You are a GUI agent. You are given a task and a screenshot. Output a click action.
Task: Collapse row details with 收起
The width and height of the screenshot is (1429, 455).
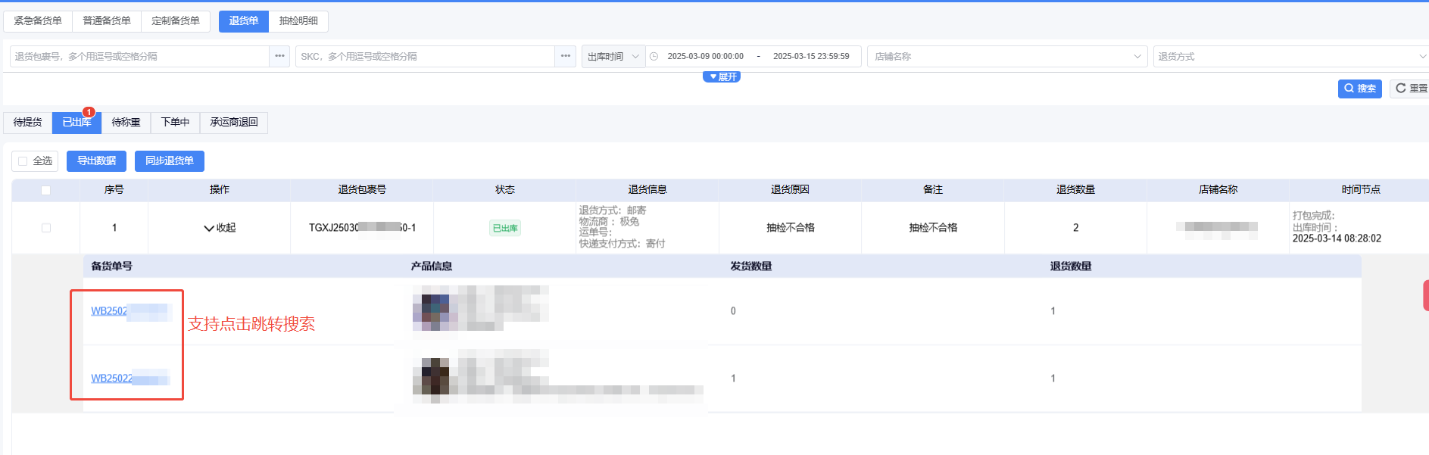[220, 228]
